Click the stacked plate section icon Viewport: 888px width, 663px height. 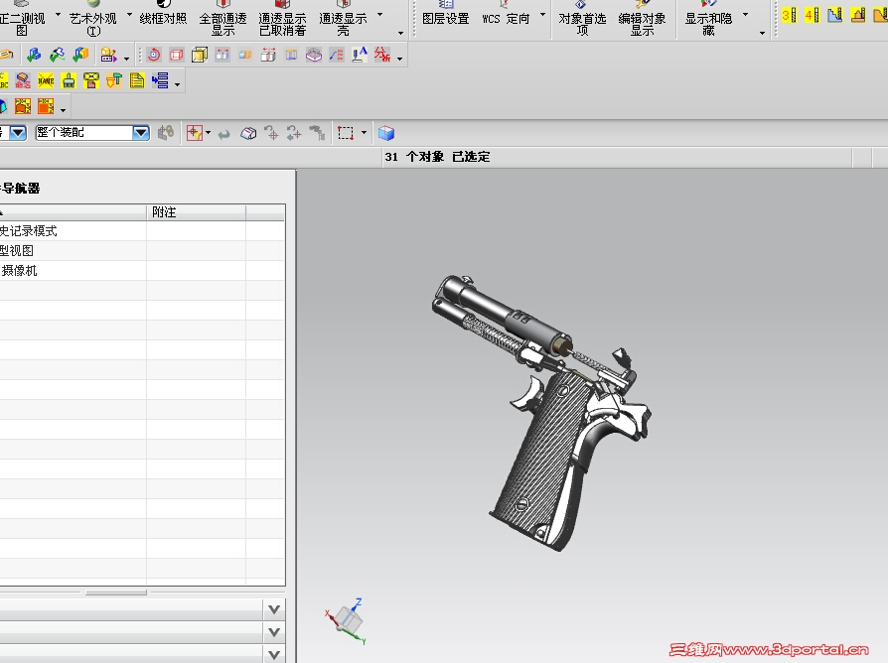(x=314, y=55)
